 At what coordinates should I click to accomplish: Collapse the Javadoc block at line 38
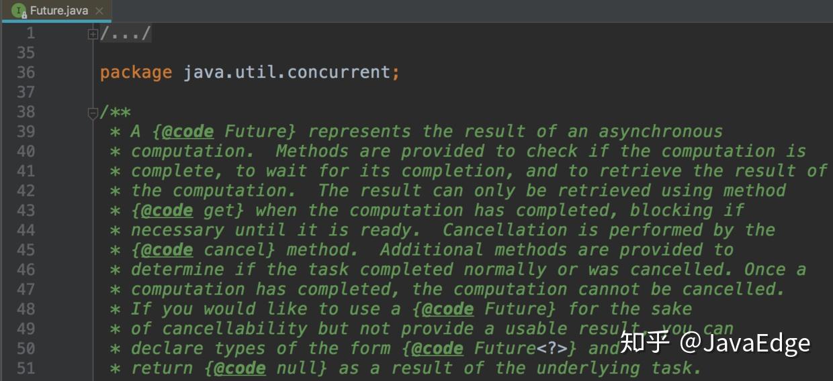93,113
